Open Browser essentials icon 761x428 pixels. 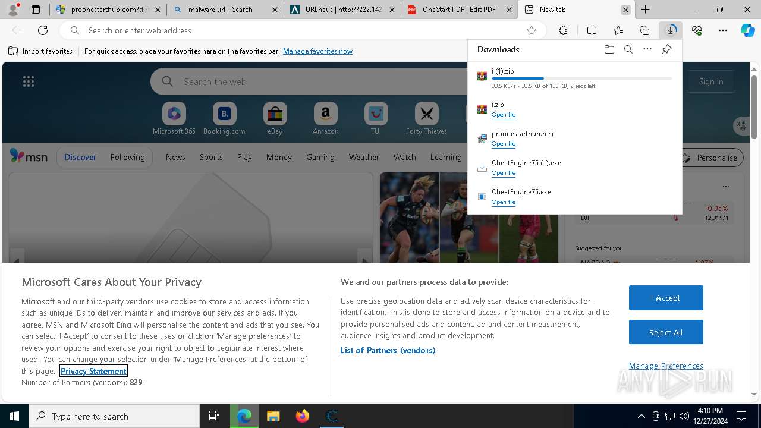(697, 30)
